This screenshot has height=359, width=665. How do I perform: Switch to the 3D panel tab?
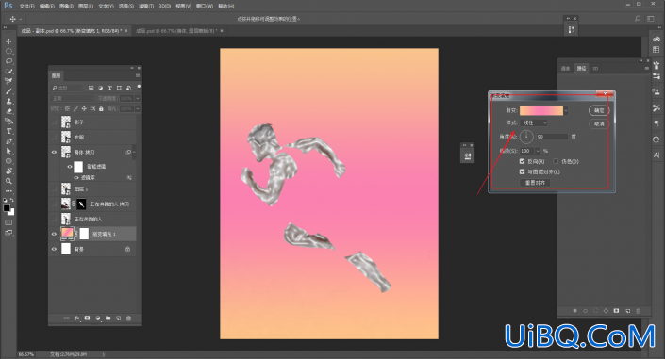pos(595,68)
